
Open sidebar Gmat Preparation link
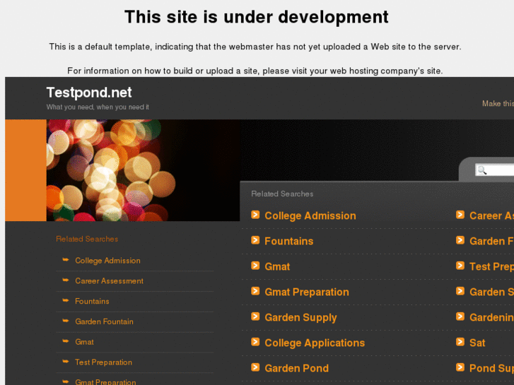tap(105, 382)
